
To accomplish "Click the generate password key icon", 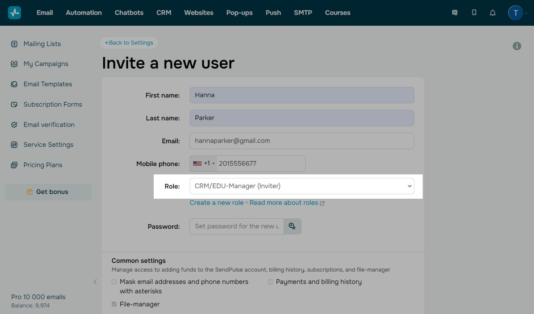I will [292, 226].
